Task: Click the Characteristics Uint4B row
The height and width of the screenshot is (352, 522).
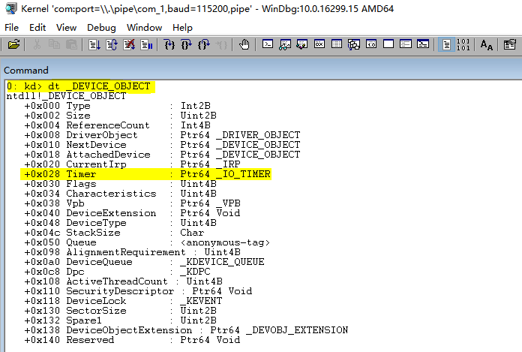Action: 120,194
